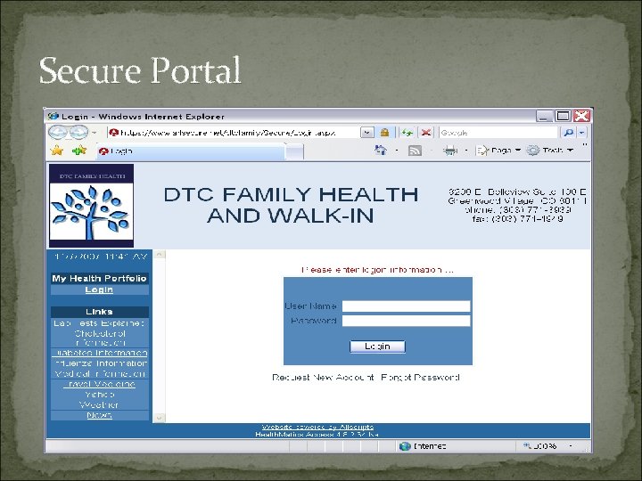Click the scrollbar up arrow
This screenshot has width=642, height=481.
pos(159,255)
